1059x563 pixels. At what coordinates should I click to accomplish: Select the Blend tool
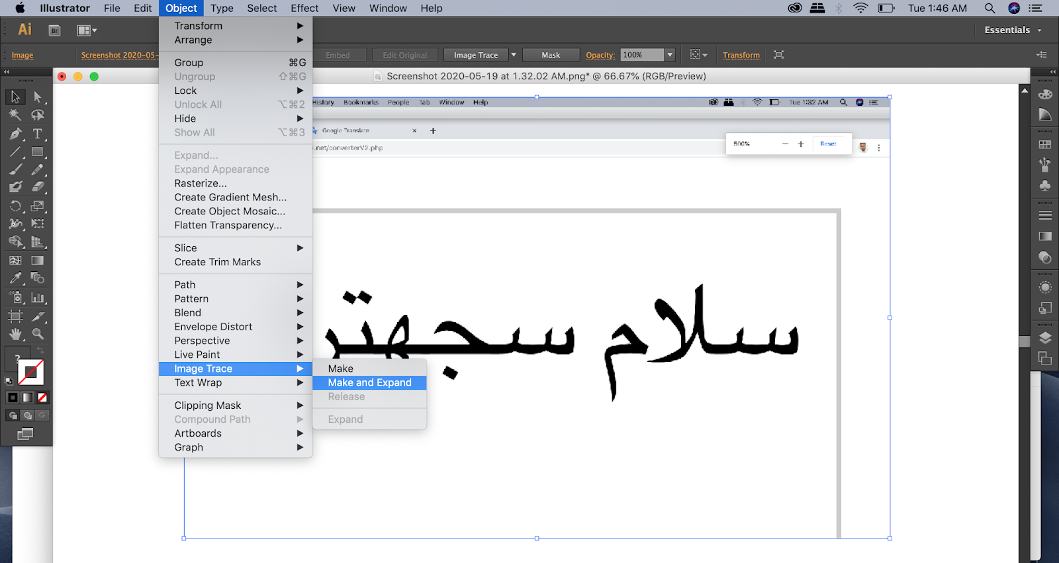(38, 279)
